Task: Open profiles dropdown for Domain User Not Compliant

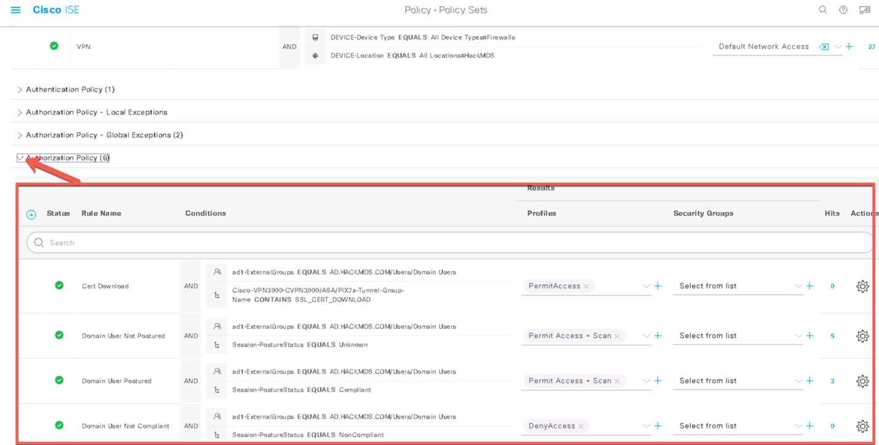Action: (x=646, y=426)
